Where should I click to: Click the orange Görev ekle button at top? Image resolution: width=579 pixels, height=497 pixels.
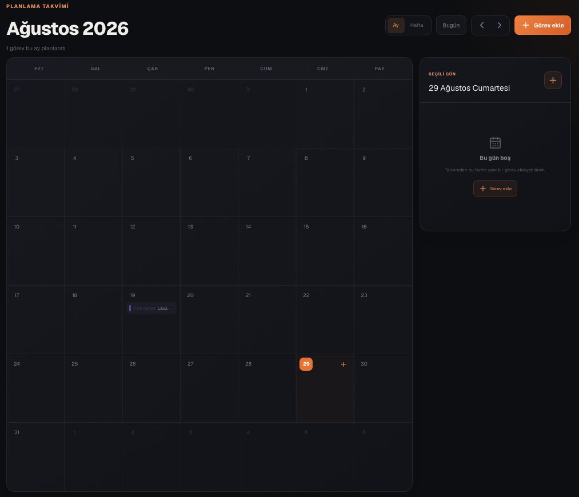tap(542, 25)
